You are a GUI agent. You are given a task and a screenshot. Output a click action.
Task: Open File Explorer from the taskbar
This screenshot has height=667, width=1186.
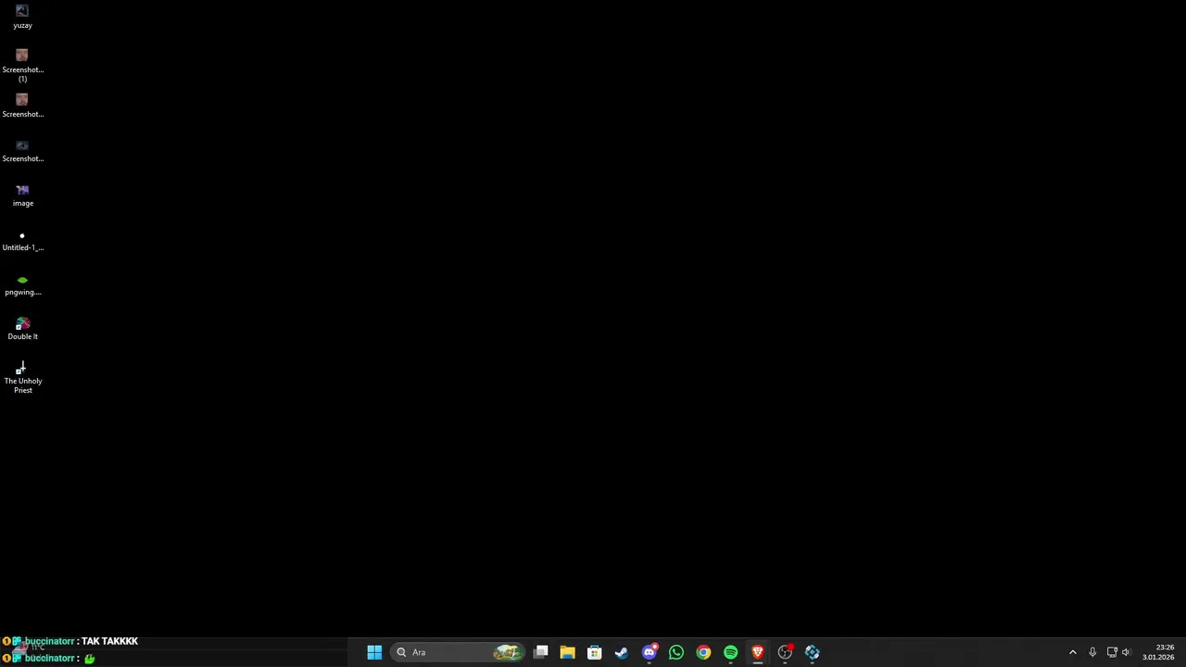[567, 652]
